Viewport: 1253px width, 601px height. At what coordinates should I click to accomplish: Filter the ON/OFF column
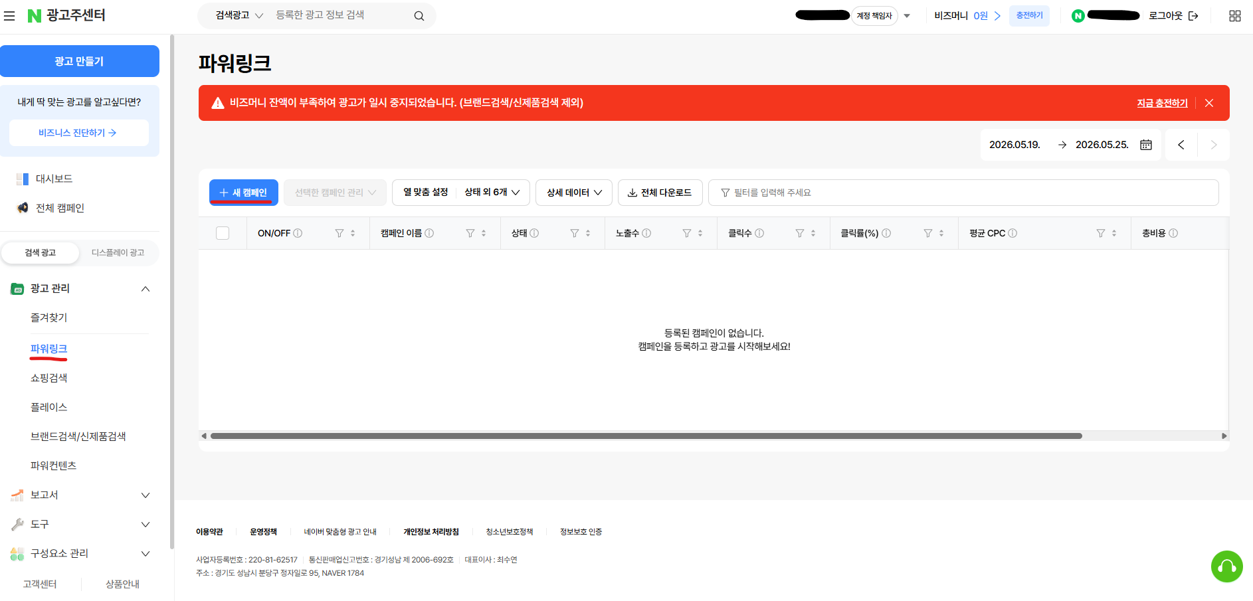click(339, 233)
